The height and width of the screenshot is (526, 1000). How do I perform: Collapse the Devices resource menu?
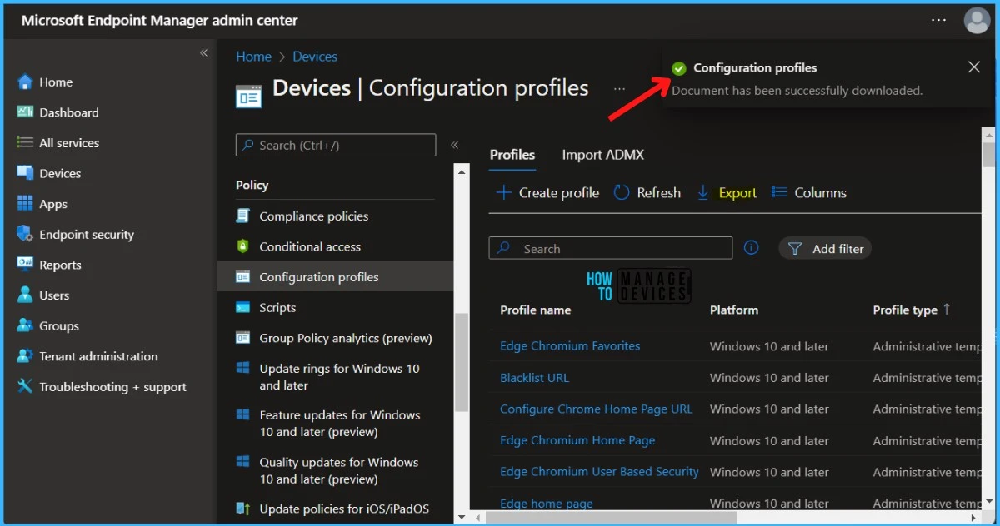click(455, 145)
